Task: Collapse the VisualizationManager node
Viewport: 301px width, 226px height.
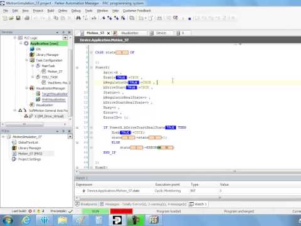Action: tap(26, 88)
